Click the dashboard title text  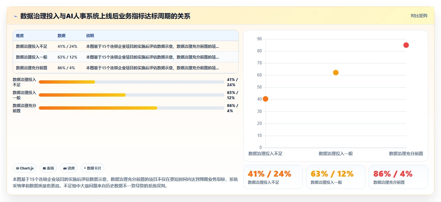[105, 16]
